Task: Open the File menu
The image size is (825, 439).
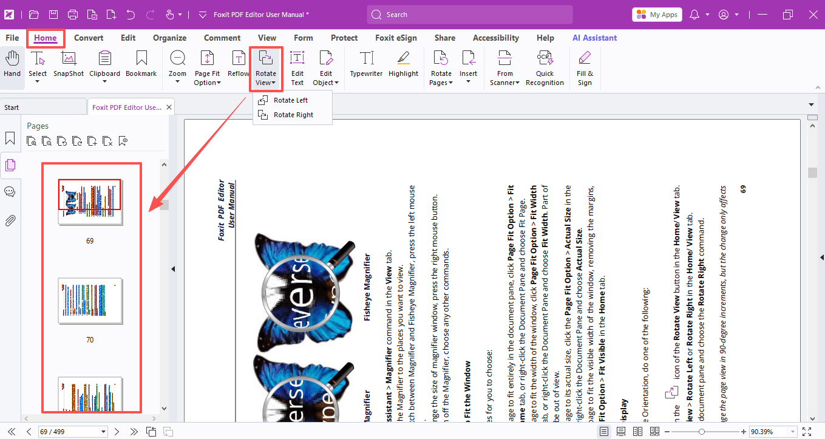Action: (x=12, y=38)
